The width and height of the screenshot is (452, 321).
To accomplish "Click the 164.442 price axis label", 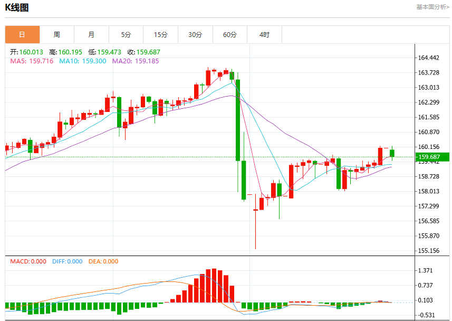I will click(429, 58).
